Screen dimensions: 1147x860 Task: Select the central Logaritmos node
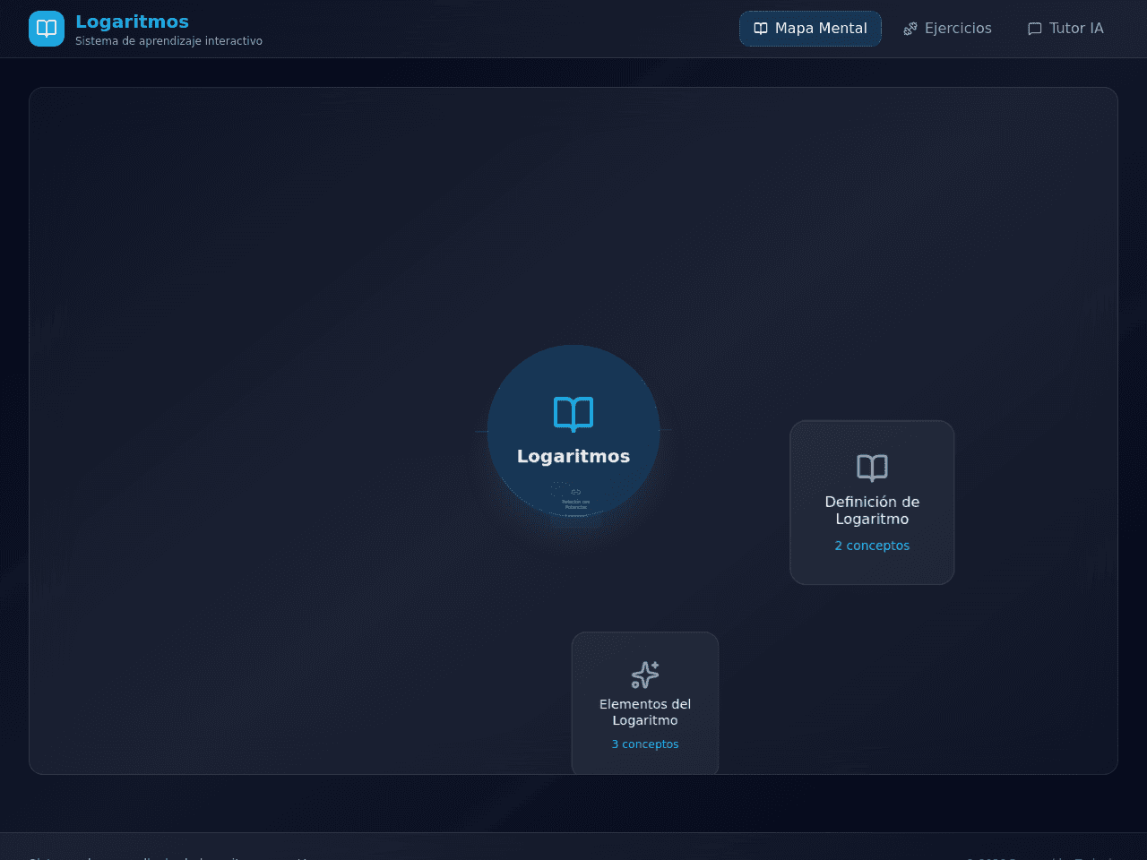click(573, 431)
